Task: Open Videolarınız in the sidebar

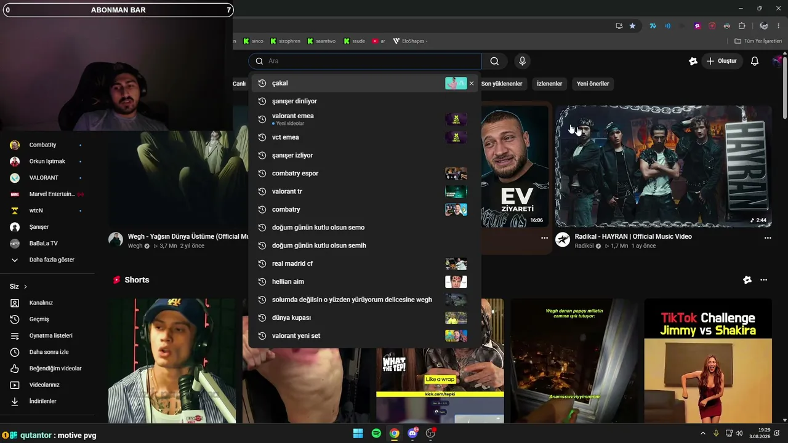Action: (44, 385)
